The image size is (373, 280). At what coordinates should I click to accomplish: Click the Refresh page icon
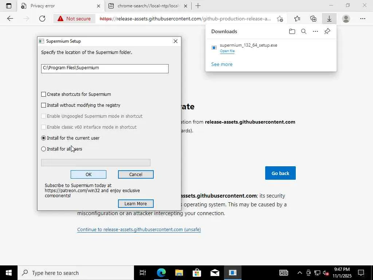click(42, 19)
